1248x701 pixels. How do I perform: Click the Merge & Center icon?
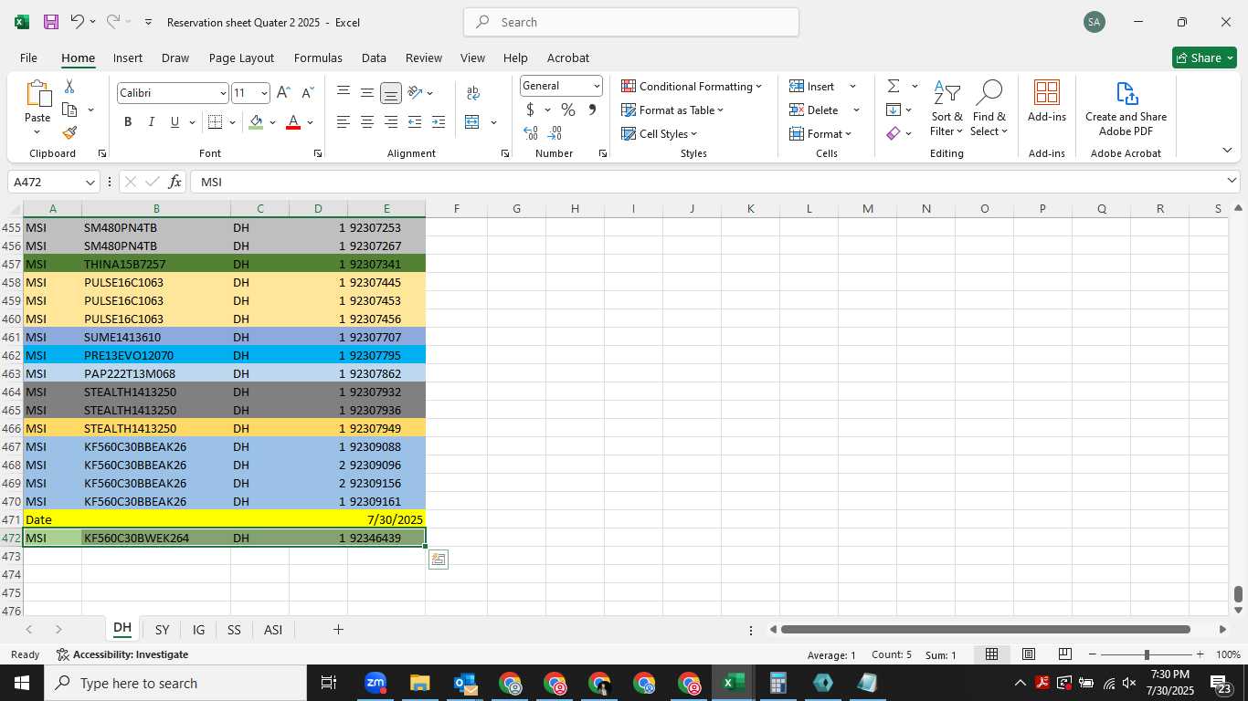472,122
